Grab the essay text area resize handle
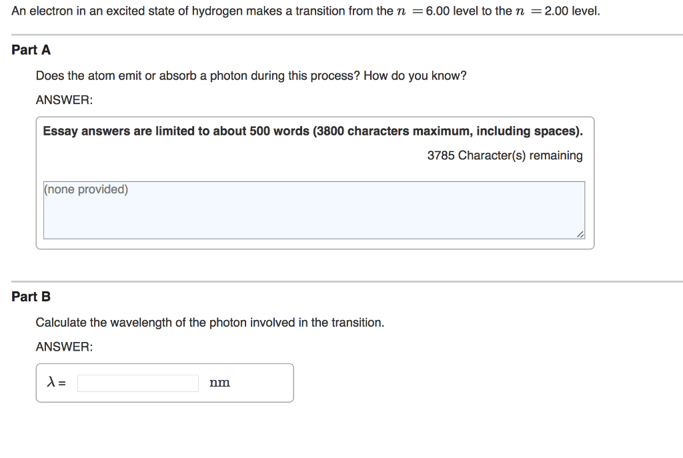Image resolution: width=683 pixels, height=458 pixels. tap(580, 234)
